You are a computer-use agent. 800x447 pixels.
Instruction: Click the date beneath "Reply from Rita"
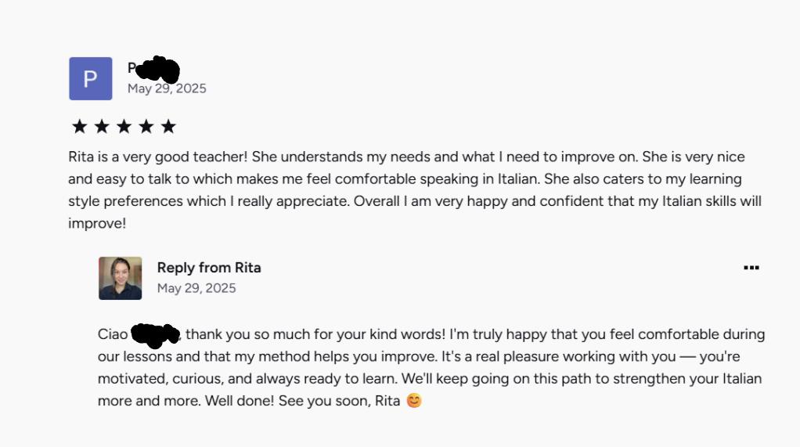[x=196, y=288]
